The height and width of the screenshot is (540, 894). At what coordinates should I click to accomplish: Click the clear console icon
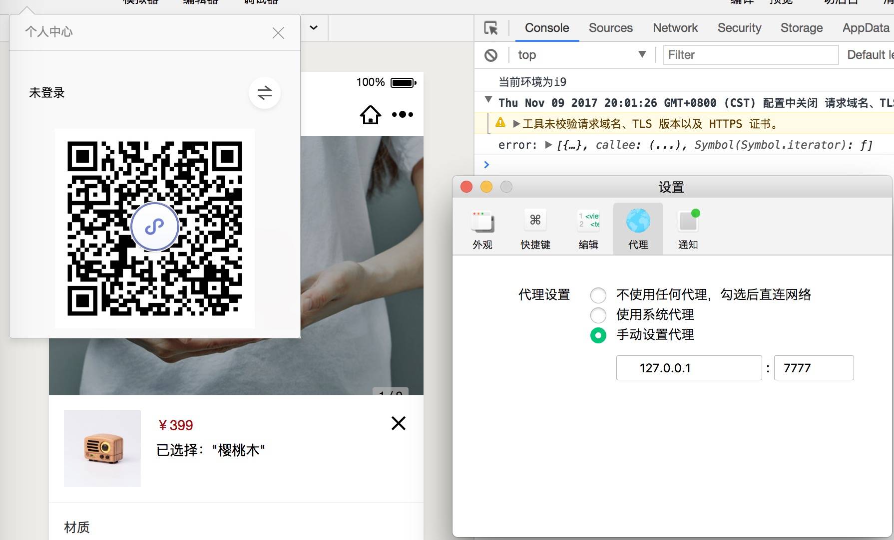point(491,55)
